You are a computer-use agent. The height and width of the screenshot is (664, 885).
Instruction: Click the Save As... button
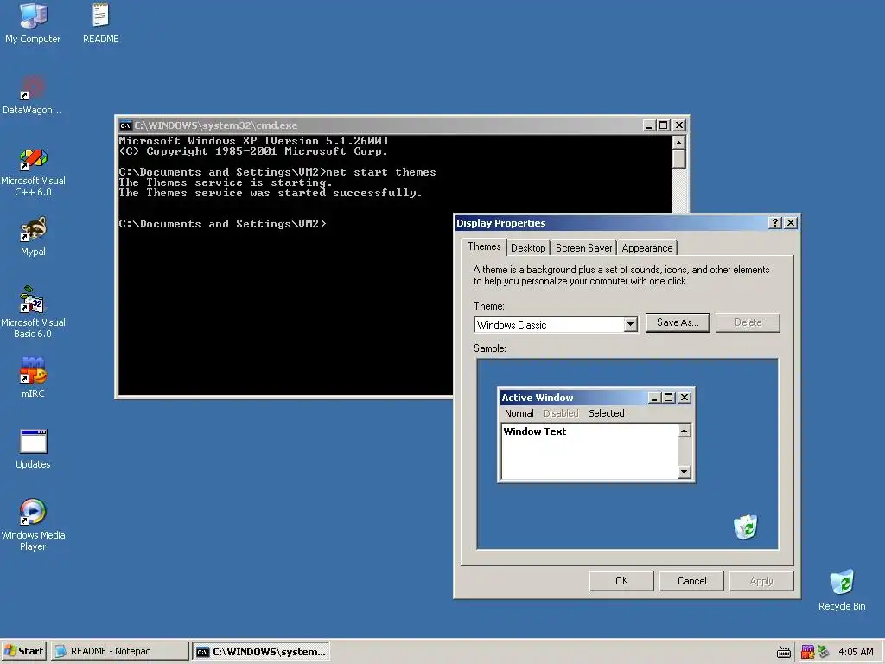(678, 322)
